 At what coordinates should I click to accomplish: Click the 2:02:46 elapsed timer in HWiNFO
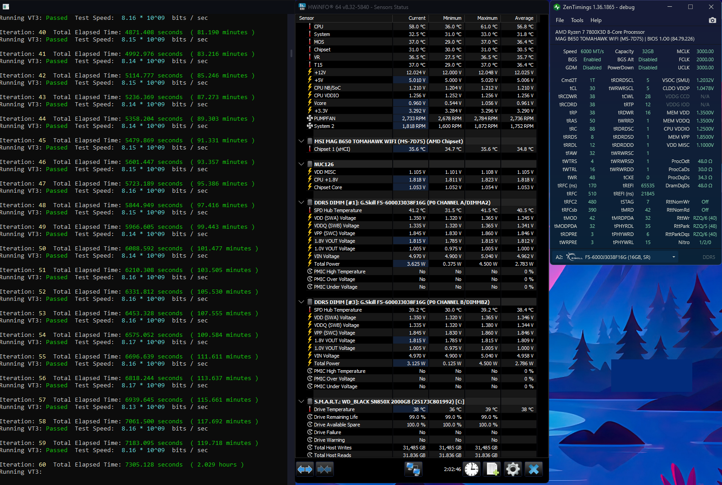tap(452, 469)
